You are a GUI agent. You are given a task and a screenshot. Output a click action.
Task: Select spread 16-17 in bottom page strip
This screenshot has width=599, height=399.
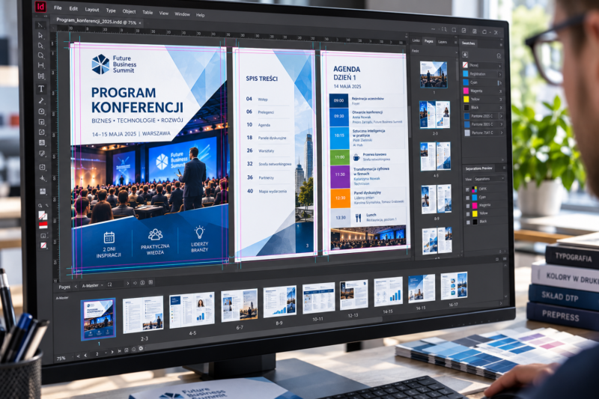click(x=454, y=286)
